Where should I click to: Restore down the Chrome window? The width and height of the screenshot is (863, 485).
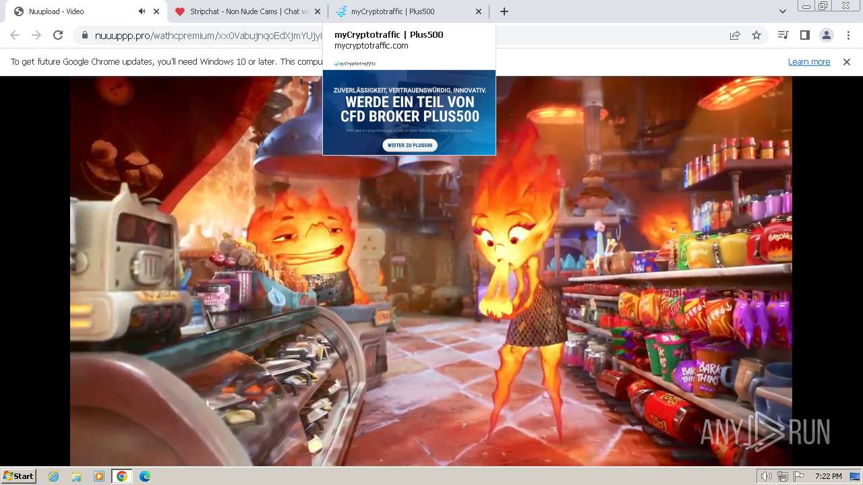tap(823, 6)
